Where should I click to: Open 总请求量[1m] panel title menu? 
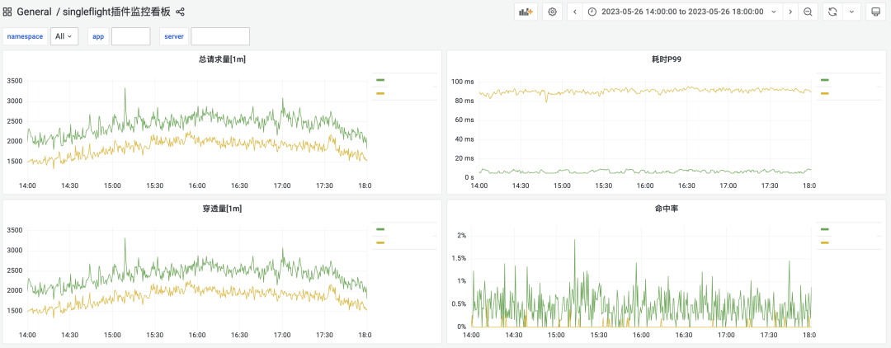[222, 59]
